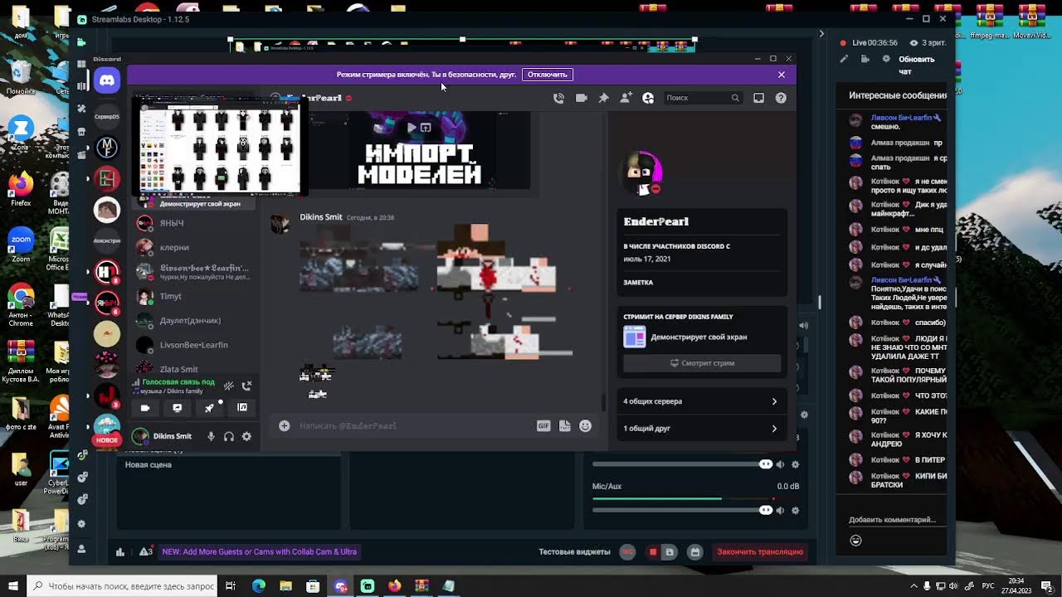Open "Тестовые виджеты" in Streamlabs
Image resolution: width=1062 pixels, height=597 pixels.
coord(574,552)
